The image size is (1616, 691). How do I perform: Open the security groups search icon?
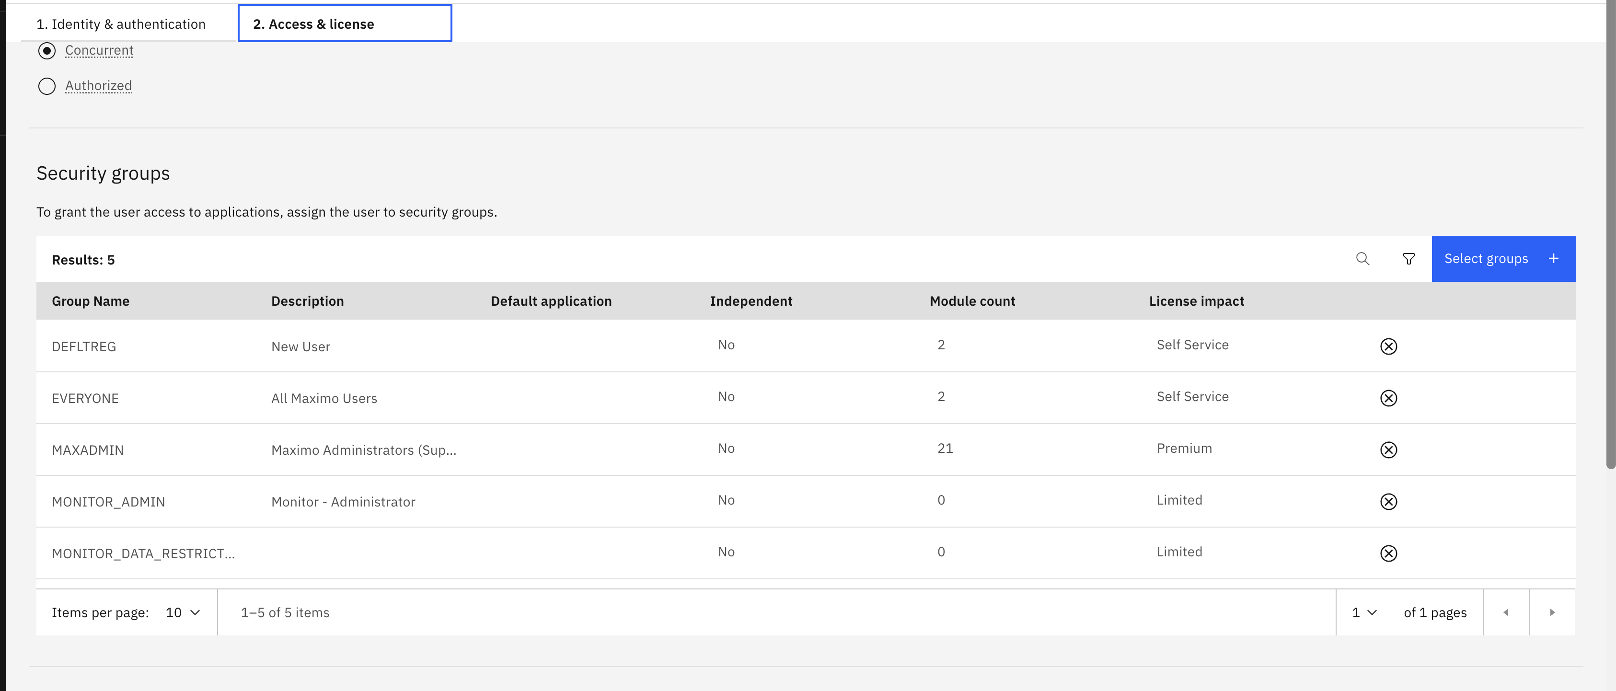(1362, 259)
